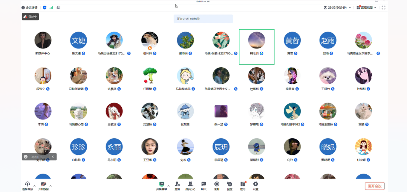Expand the arrow next to 开启视频
407x192 pixels.
[x=50, y=186]
